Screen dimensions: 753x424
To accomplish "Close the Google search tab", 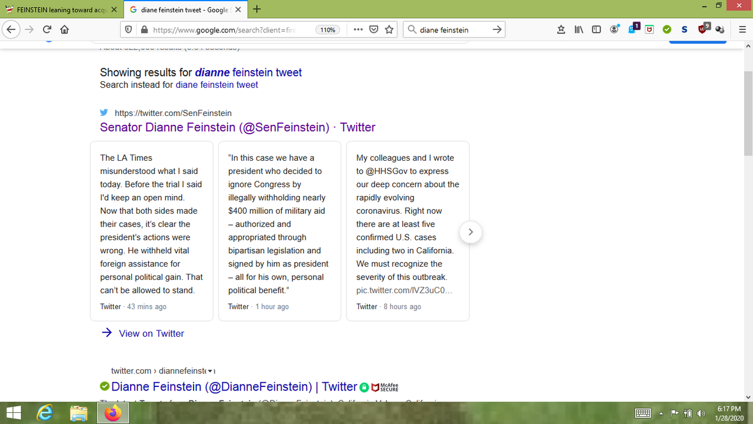I will [238, 10].
